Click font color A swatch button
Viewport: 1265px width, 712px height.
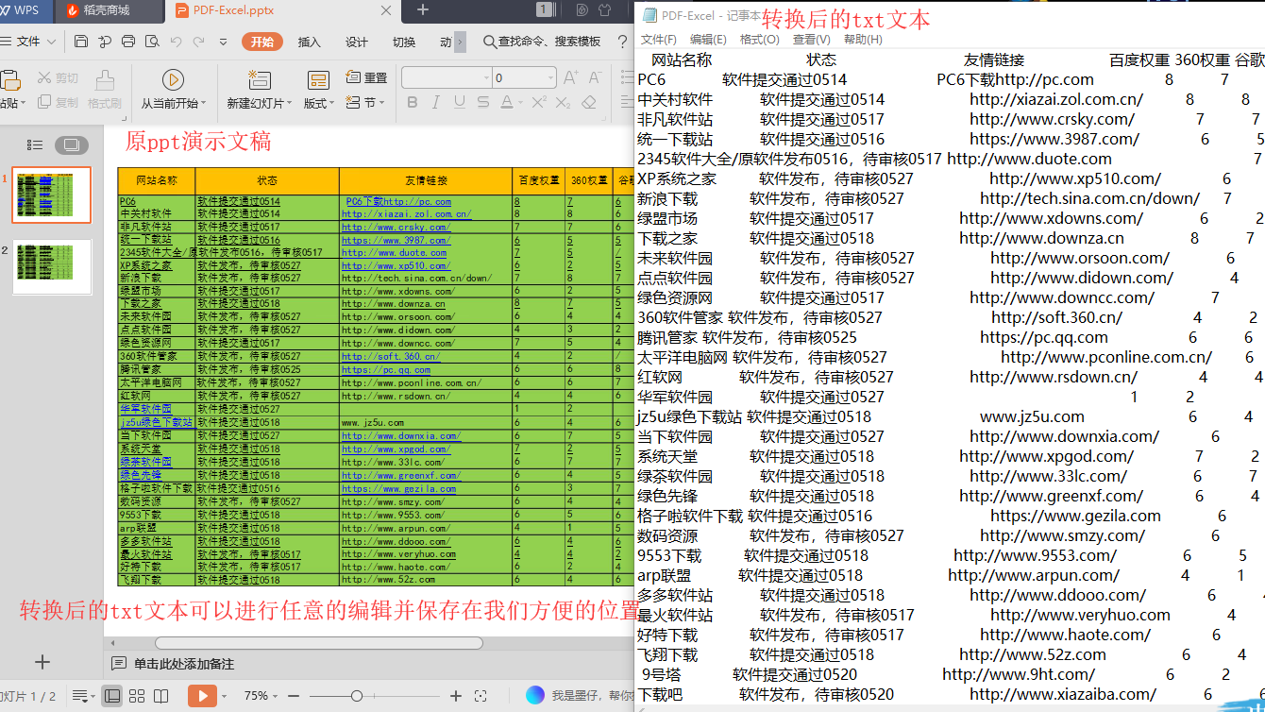[506, 102]
